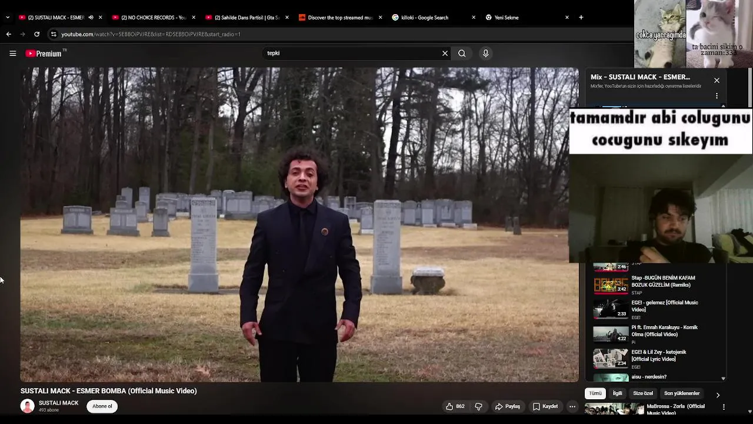This screenshot has height=424, width=753.
Task: Switch to NO CHOICE RECORDS tab
Action: point(153,17)
